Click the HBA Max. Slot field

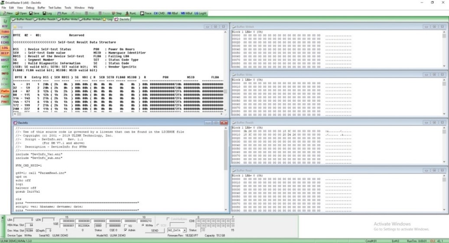pos(29,225)
